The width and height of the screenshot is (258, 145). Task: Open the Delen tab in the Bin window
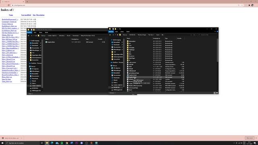tap(122, 31)
